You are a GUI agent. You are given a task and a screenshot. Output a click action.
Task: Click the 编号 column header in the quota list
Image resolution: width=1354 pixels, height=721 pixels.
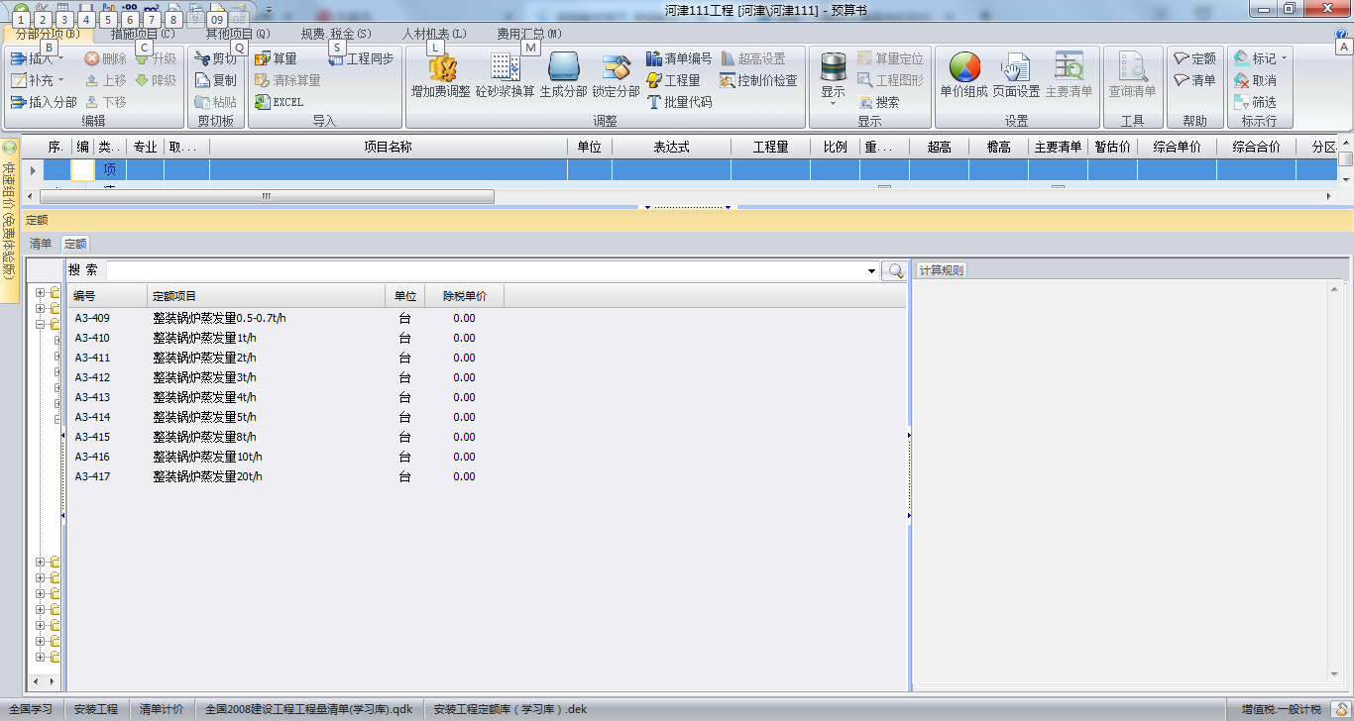107,296
